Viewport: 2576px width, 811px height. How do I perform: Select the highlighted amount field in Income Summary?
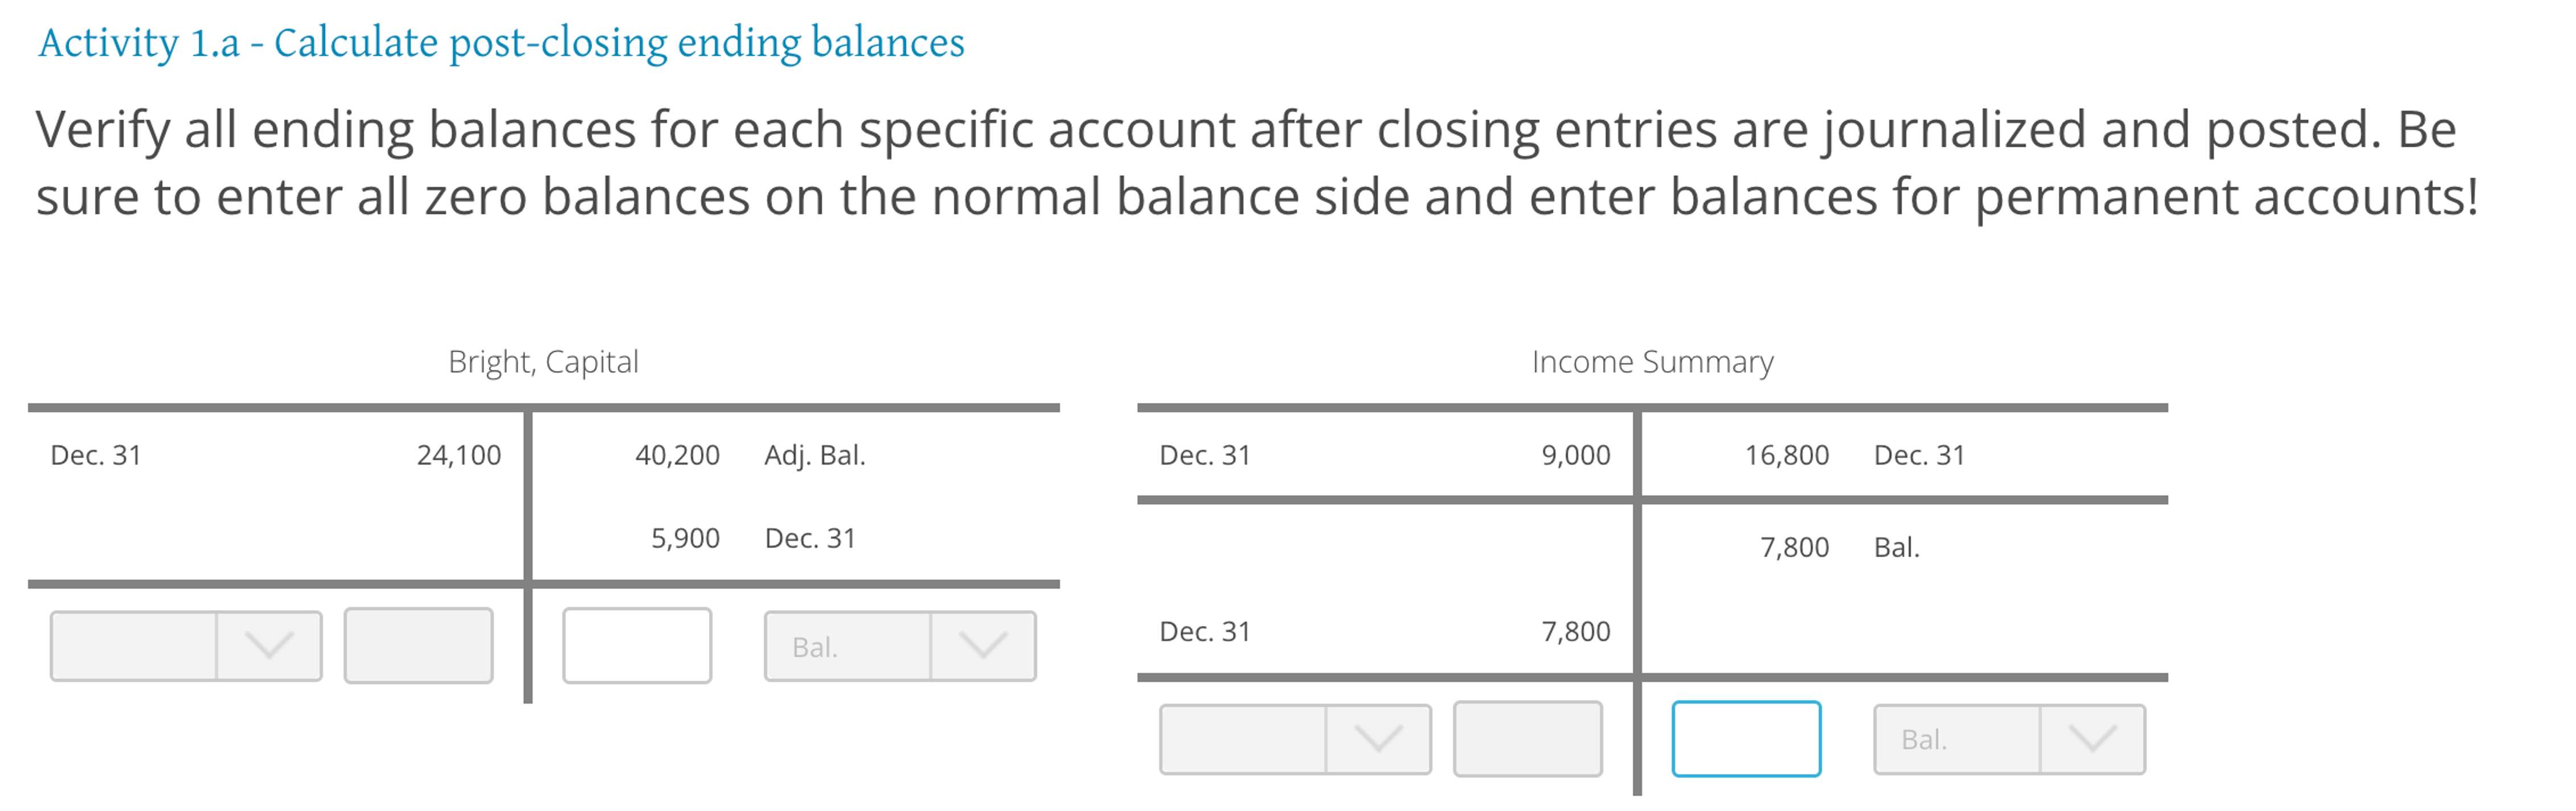click(1745, 739)
